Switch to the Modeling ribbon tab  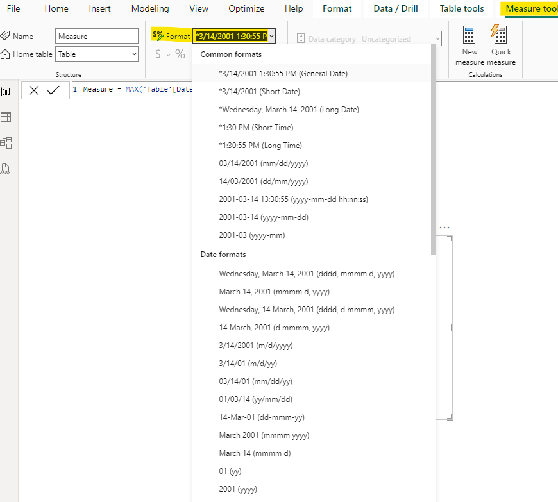[150, 8]
